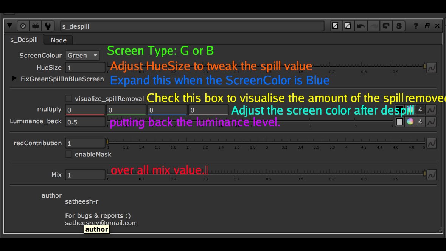This screenshot has height=251, width=446.
Task: Click the S button in panel header
Action: pos(399,26)
